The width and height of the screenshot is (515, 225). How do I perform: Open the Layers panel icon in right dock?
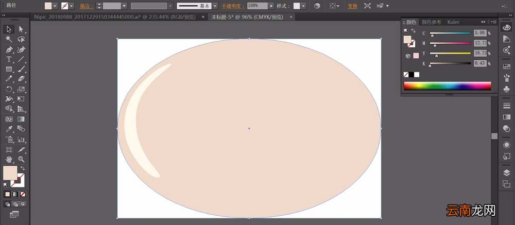click(506, 173)
